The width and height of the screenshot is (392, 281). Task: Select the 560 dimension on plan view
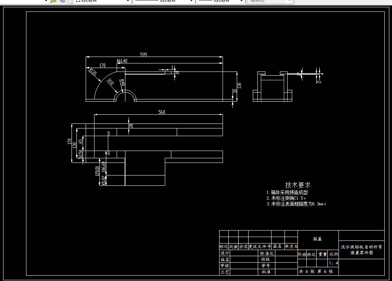coord(162,112)
